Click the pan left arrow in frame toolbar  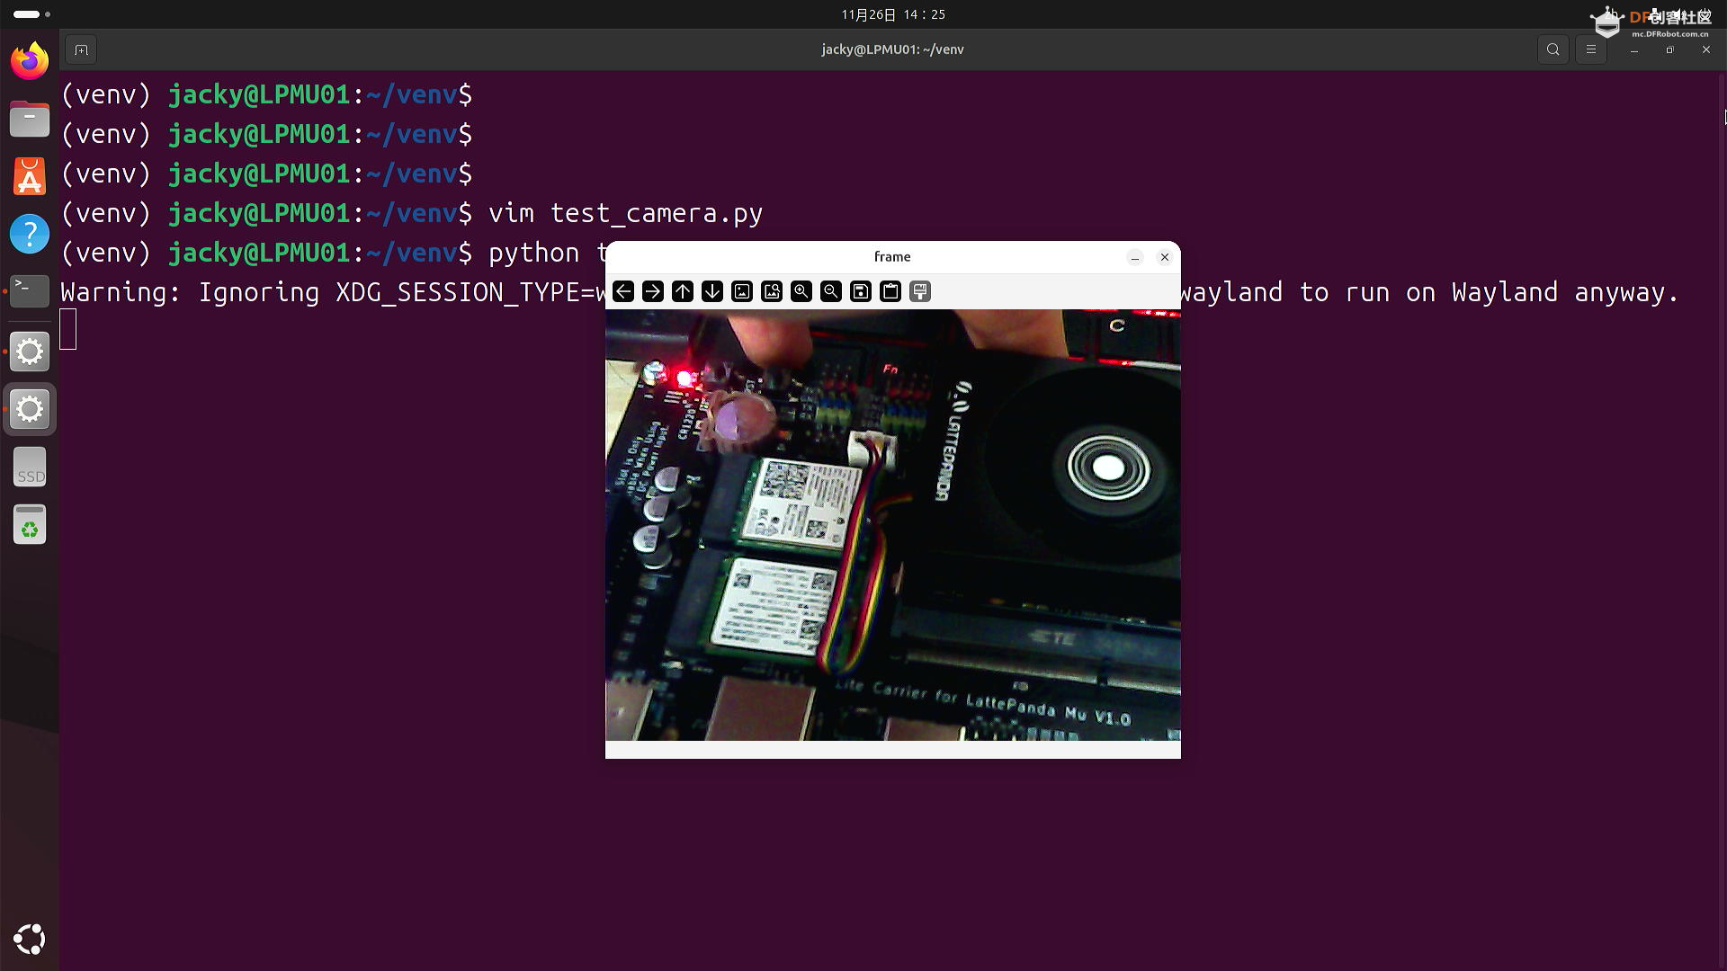click(623, 291)
